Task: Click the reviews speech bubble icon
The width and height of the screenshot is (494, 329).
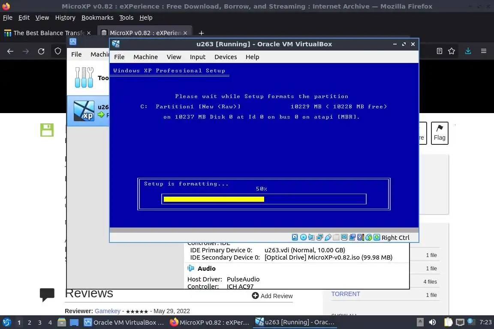Action: 47,295
